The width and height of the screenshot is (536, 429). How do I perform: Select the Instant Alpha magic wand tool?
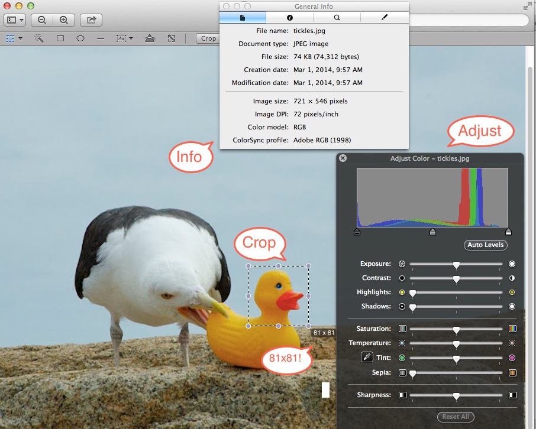[39, 38]
